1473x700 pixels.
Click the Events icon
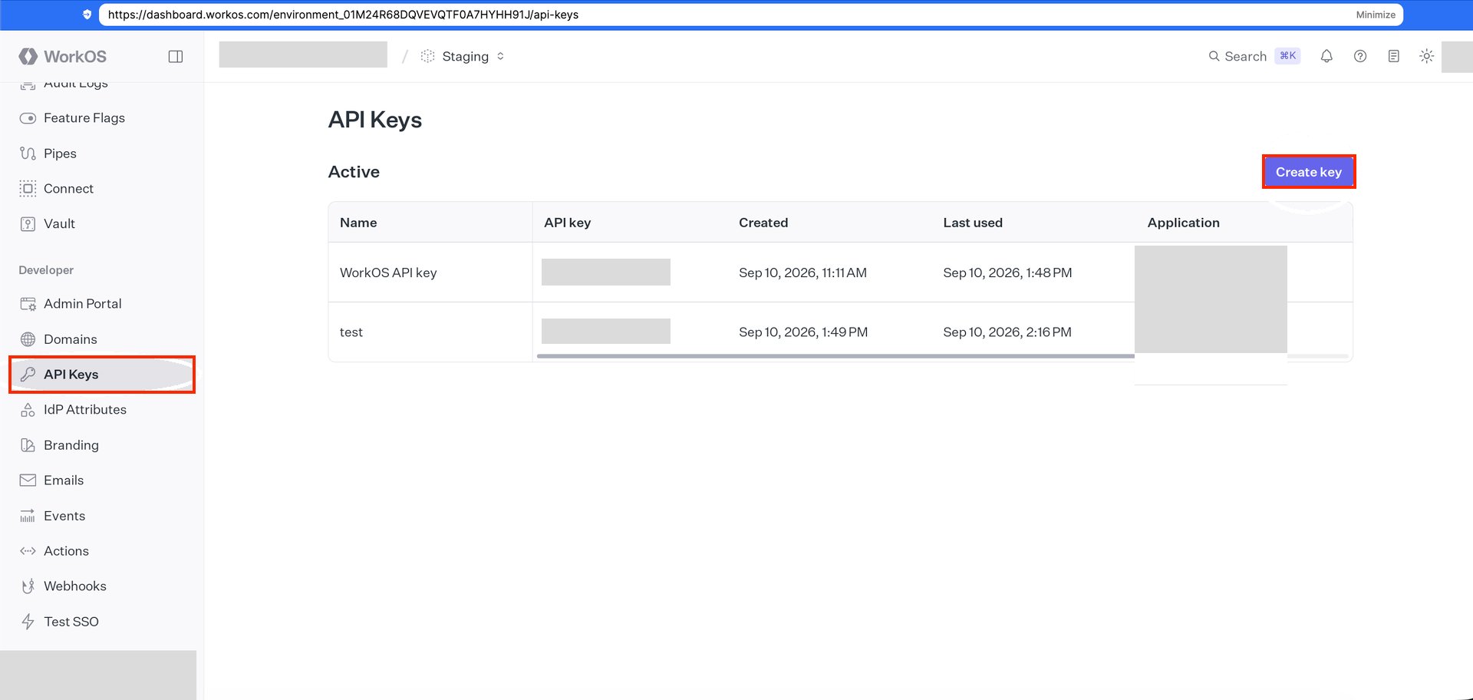tap(28, 516)
